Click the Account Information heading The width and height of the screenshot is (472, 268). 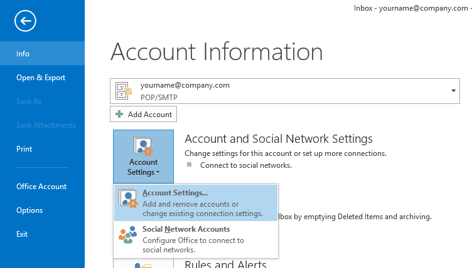pyautogui.click(x=217, y=52)
